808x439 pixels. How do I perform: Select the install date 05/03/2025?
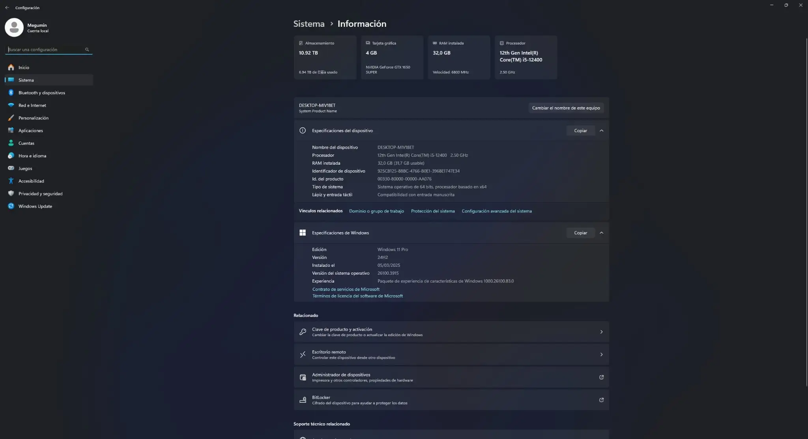(x=389, y=265)
